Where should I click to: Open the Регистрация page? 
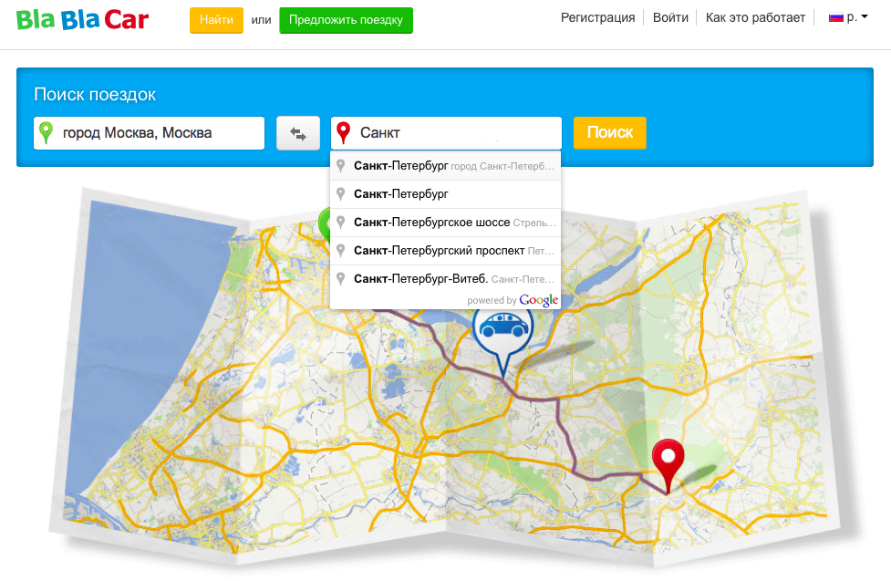(x=597, y=17)
